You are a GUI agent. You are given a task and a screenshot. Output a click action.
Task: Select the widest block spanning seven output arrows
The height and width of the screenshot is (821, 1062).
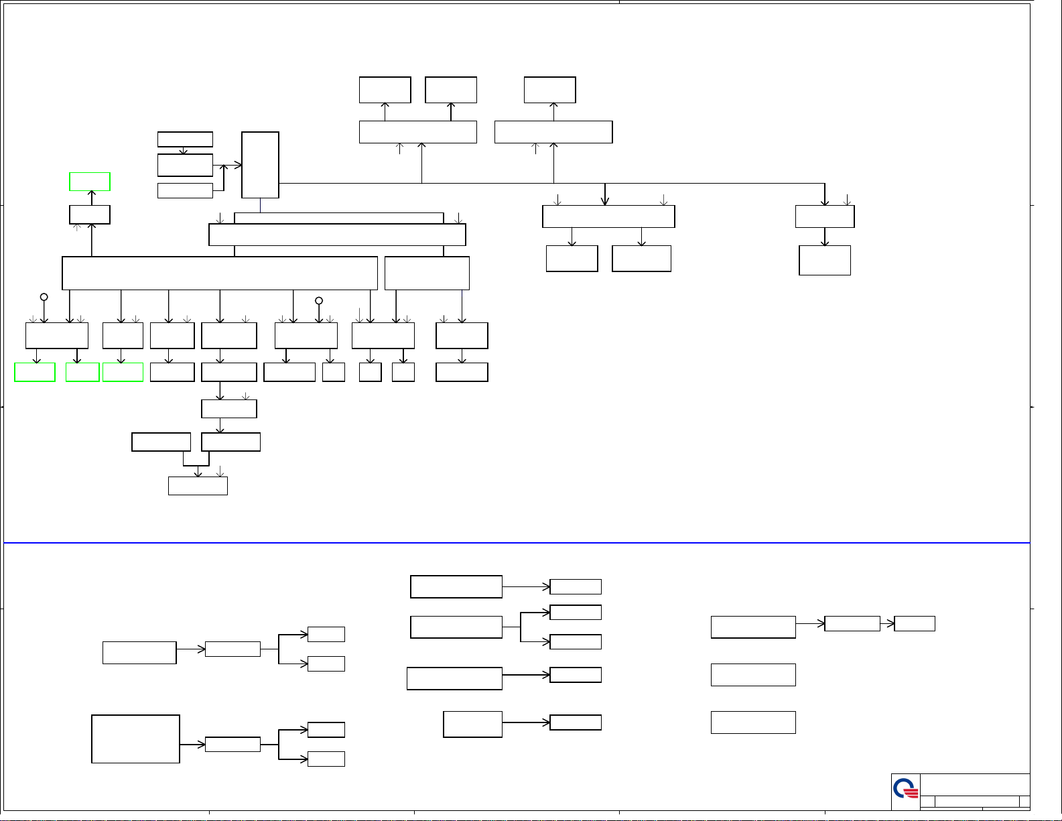coord(220,273)
